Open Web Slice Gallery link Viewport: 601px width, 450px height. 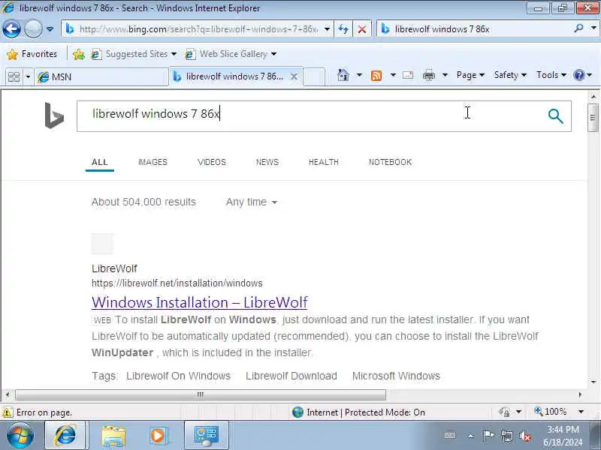231,54
